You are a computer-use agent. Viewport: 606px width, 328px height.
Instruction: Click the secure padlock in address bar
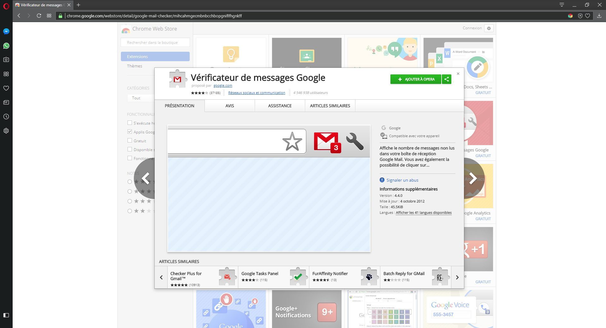point(60,16)
